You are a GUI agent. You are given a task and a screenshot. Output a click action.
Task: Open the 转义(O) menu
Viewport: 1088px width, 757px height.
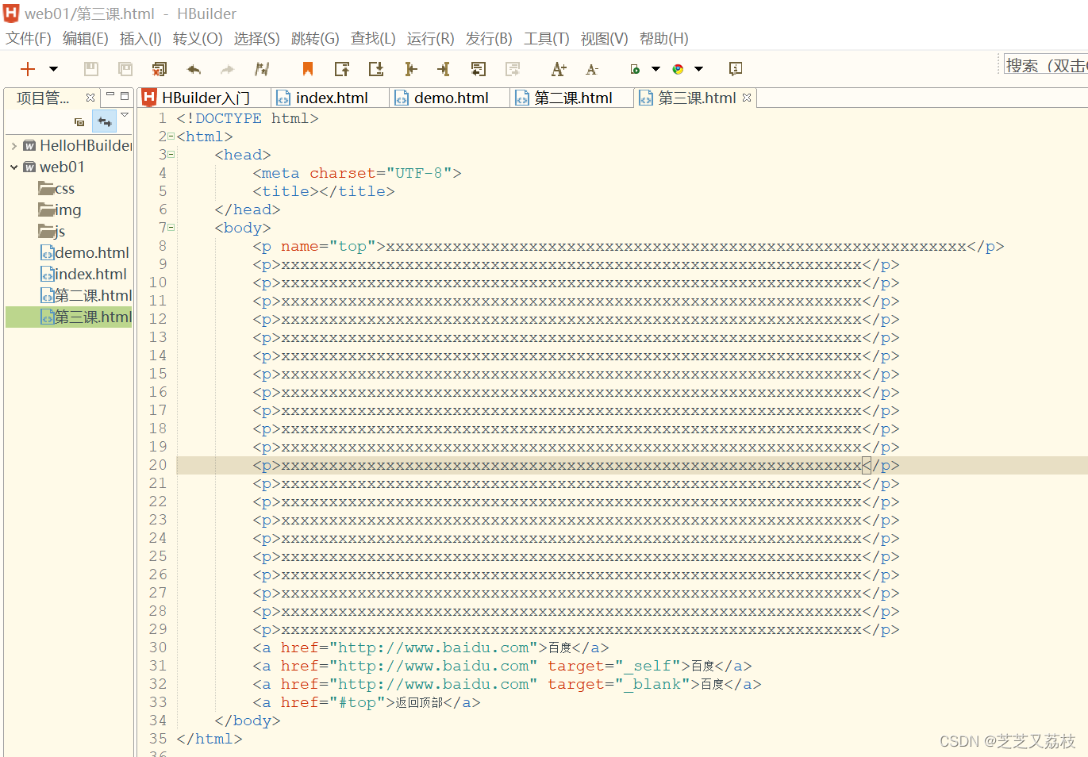198,38
